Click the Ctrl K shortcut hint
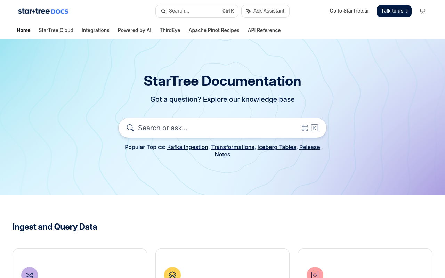This screenshot has height=278, width=445. click(228, 11)
